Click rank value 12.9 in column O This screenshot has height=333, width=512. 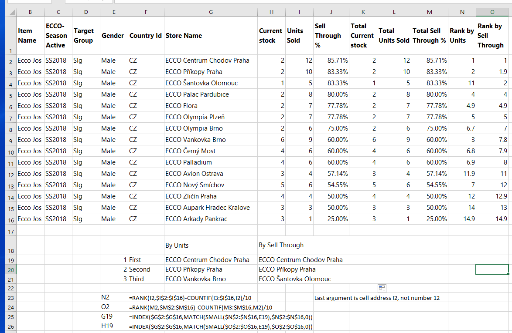coord(492,196)
